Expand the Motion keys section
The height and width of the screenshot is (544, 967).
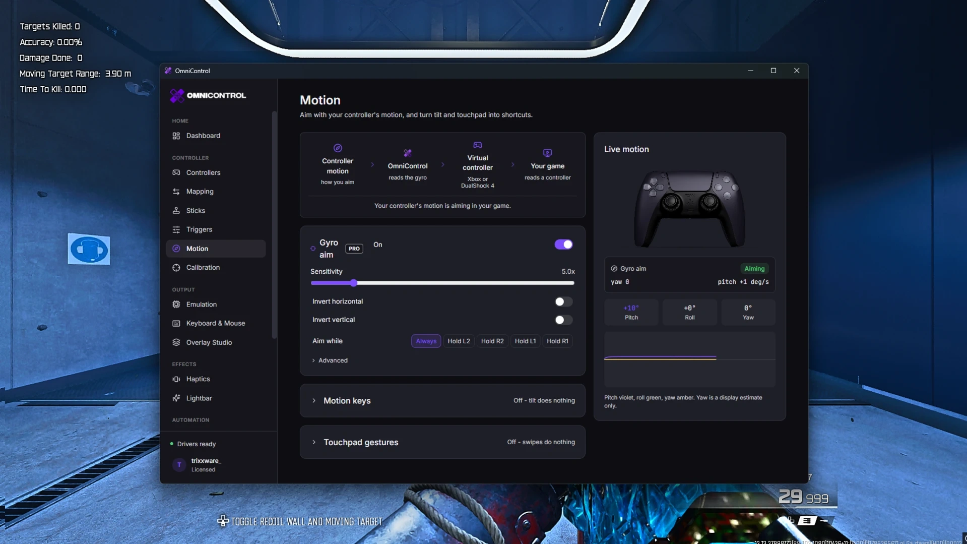point(442,401)
